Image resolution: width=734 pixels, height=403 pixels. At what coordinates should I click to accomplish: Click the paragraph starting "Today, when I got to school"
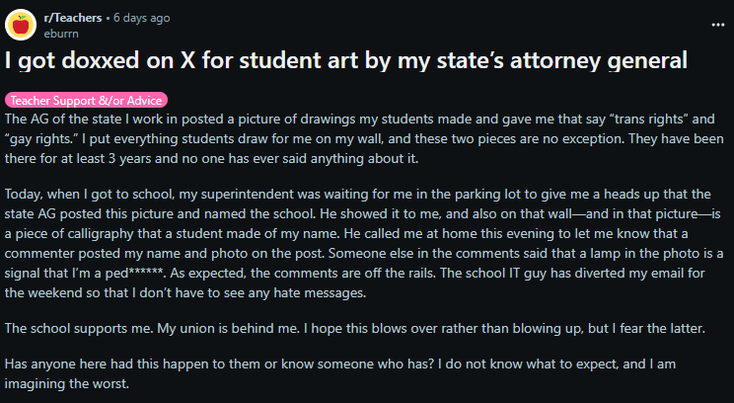pos(364,243)
